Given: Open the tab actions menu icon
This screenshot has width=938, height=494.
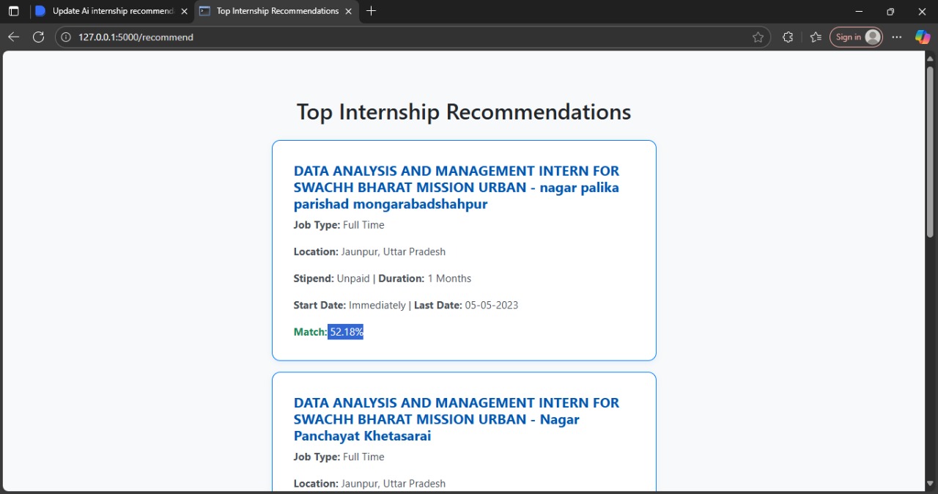Looking at the screenshot, I should (13, 12).
